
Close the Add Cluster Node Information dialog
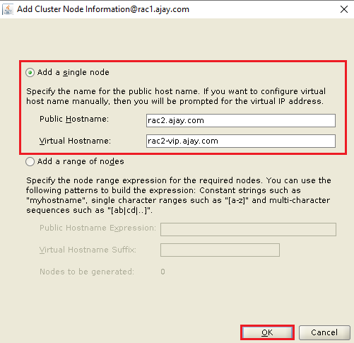click(x=344, y=9)
